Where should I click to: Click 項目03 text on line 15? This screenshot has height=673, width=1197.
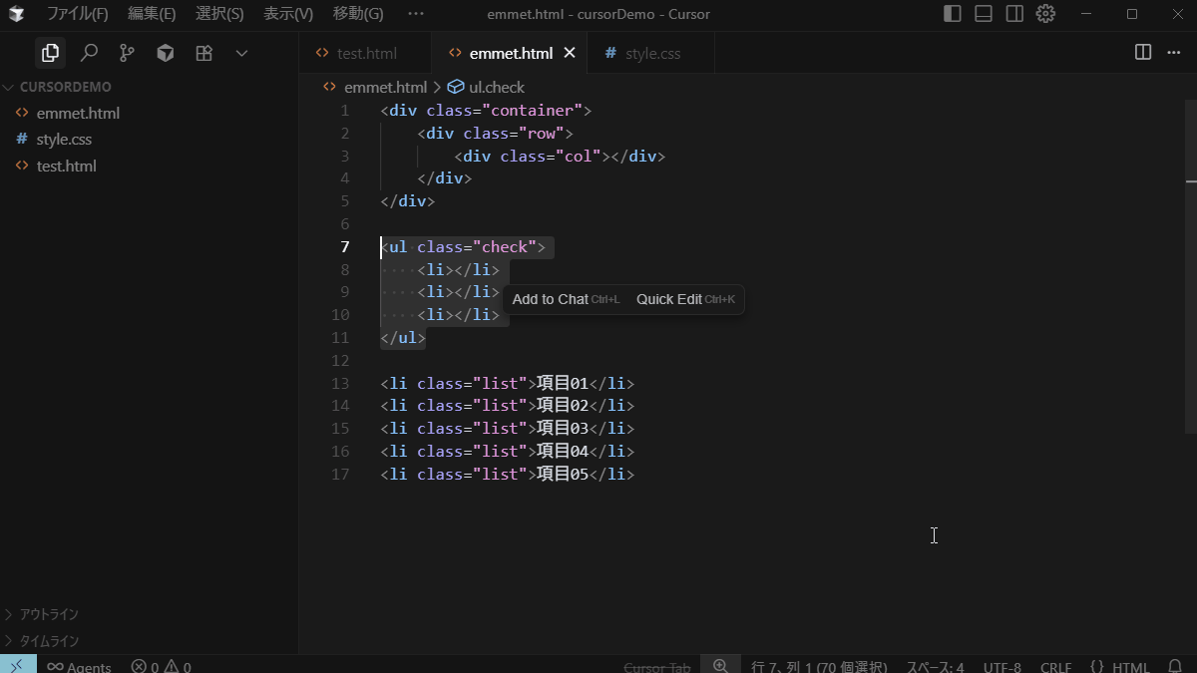(x=562, y=428)
